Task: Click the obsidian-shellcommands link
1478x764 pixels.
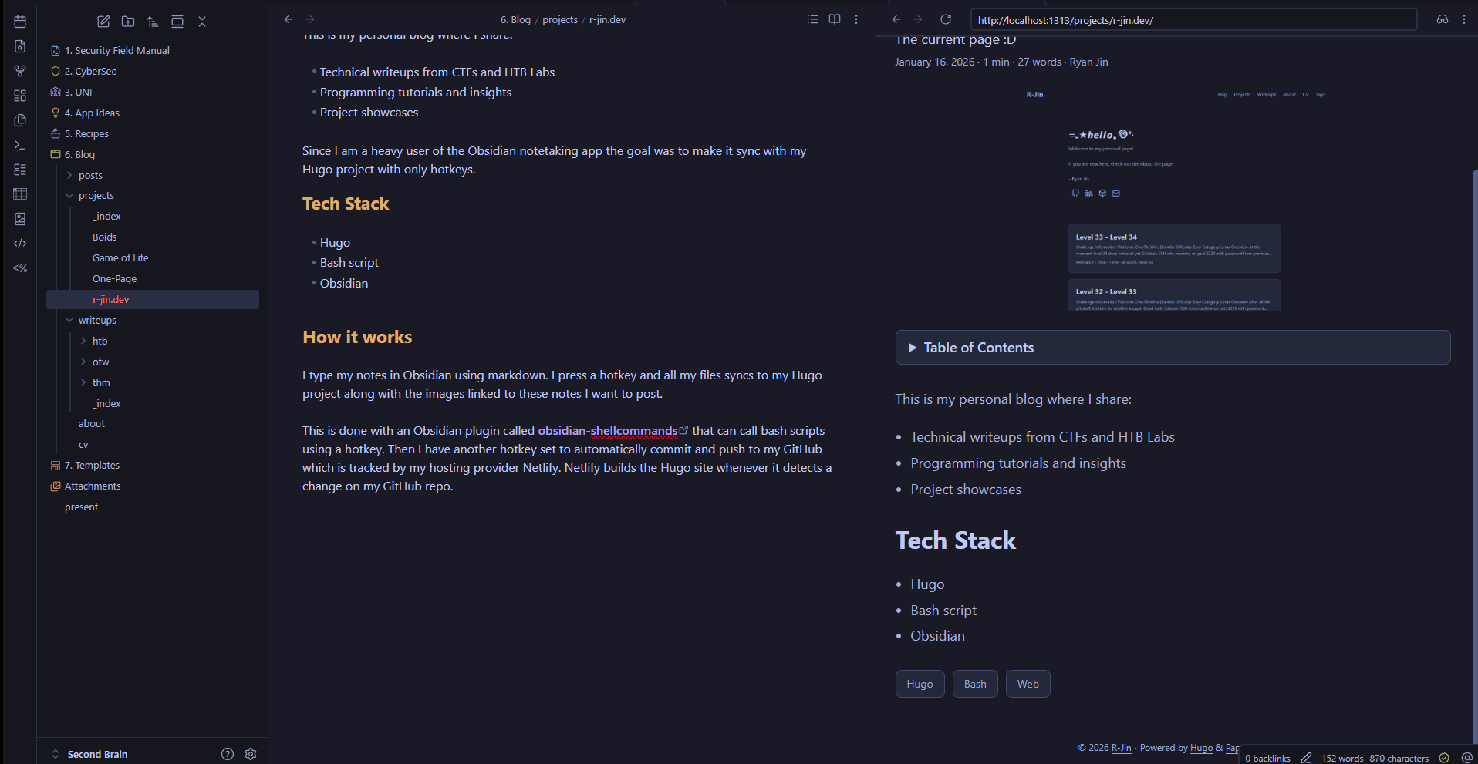Action: click(x=607, y=431)
